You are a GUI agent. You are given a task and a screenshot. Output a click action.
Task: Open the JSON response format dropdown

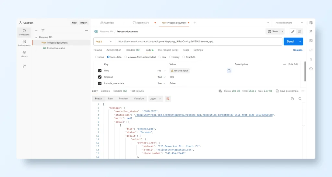tap(155, 99)
